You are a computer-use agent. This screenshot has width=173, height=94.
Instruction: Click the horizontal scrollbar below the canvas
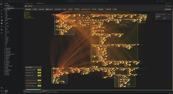(98, 90)
